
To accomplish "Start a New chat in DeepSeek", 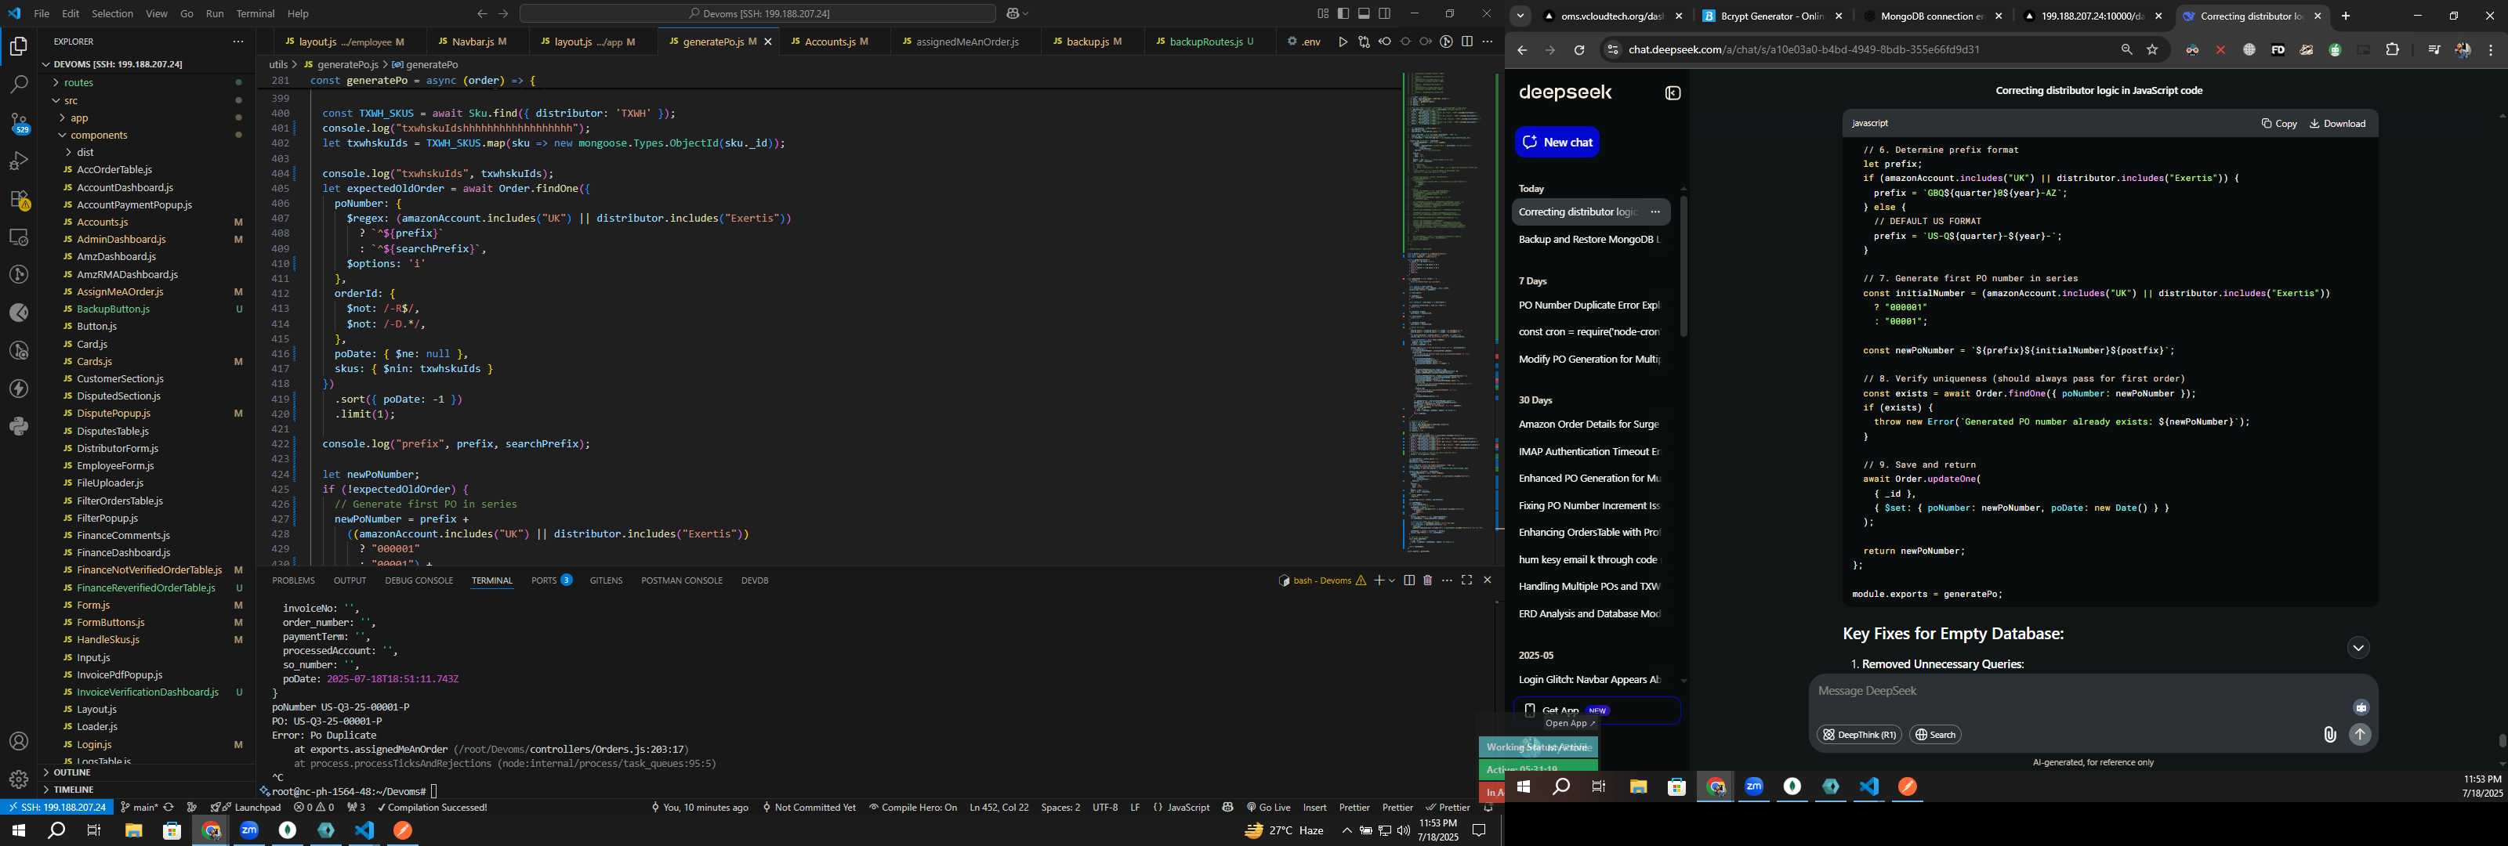I will 1557,142.
